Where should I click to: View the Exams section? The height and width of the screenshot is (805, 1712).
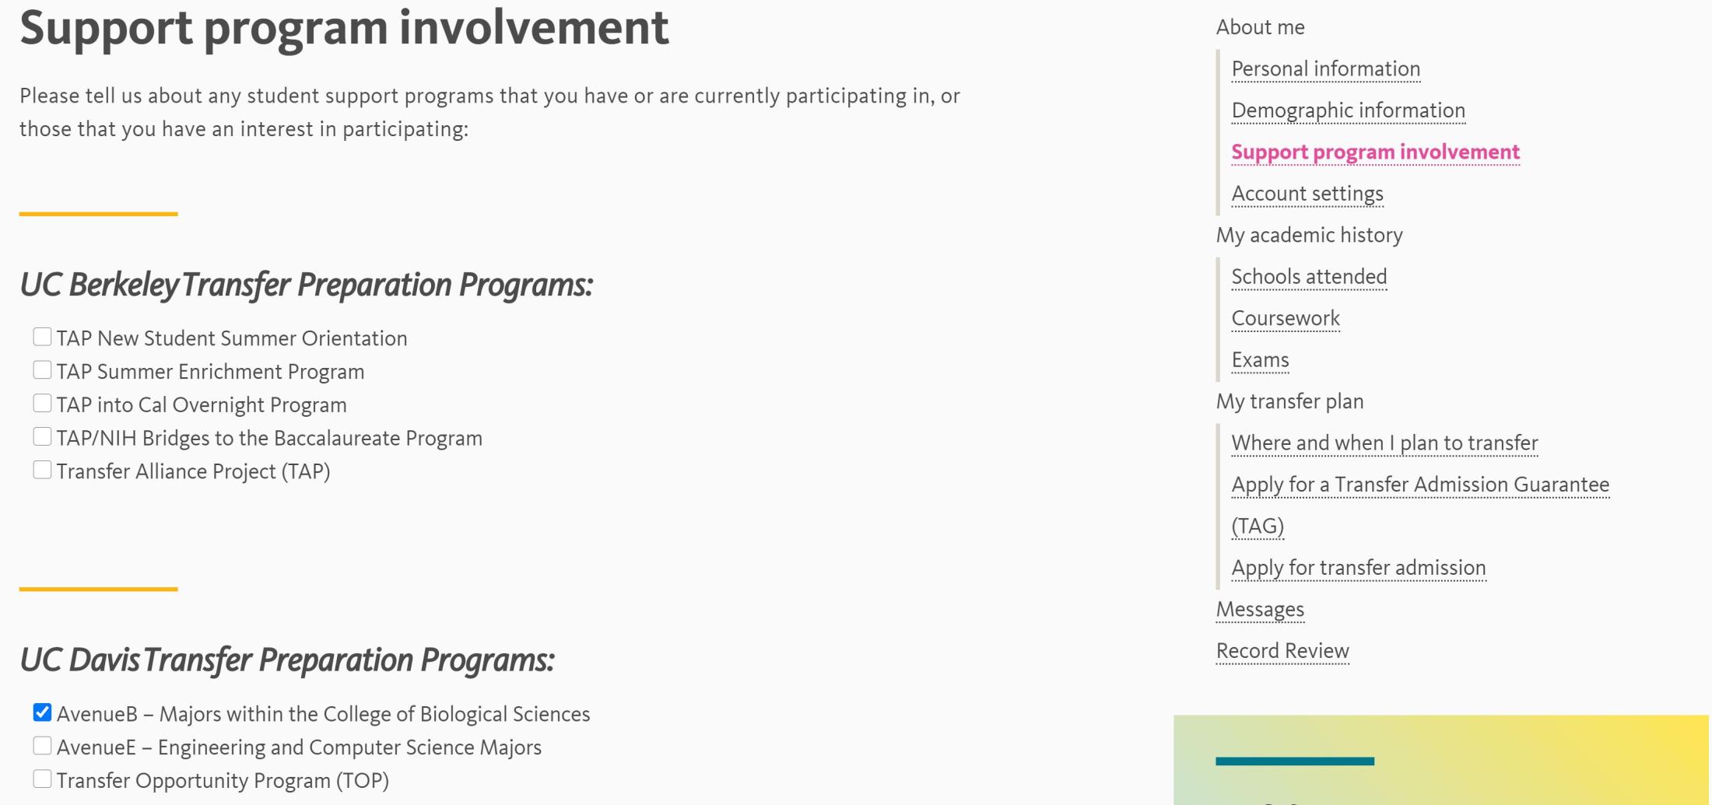pos(1260,360)
